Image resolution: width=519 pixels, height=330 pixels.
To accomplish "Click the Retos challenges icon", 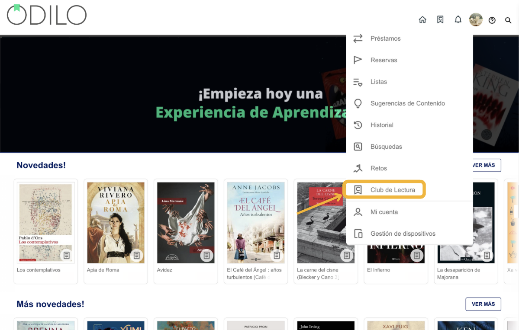I will point(358,168).
